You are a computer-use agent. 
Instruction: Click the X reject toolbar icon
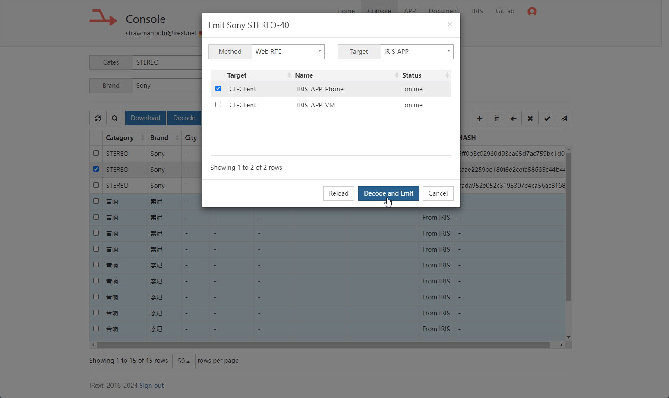(x=530, y=118)
